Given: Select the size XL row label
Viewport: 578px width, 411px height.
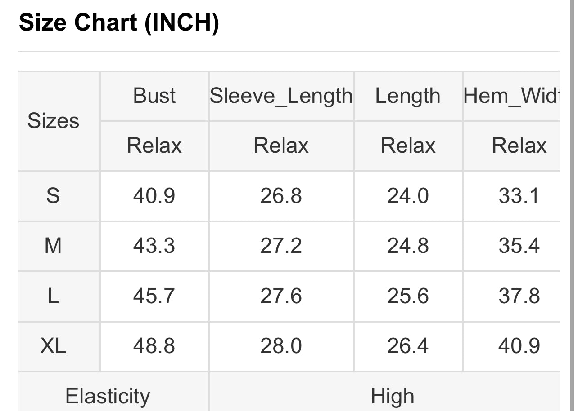Looking at the screenshot, I should coord(53,346).
